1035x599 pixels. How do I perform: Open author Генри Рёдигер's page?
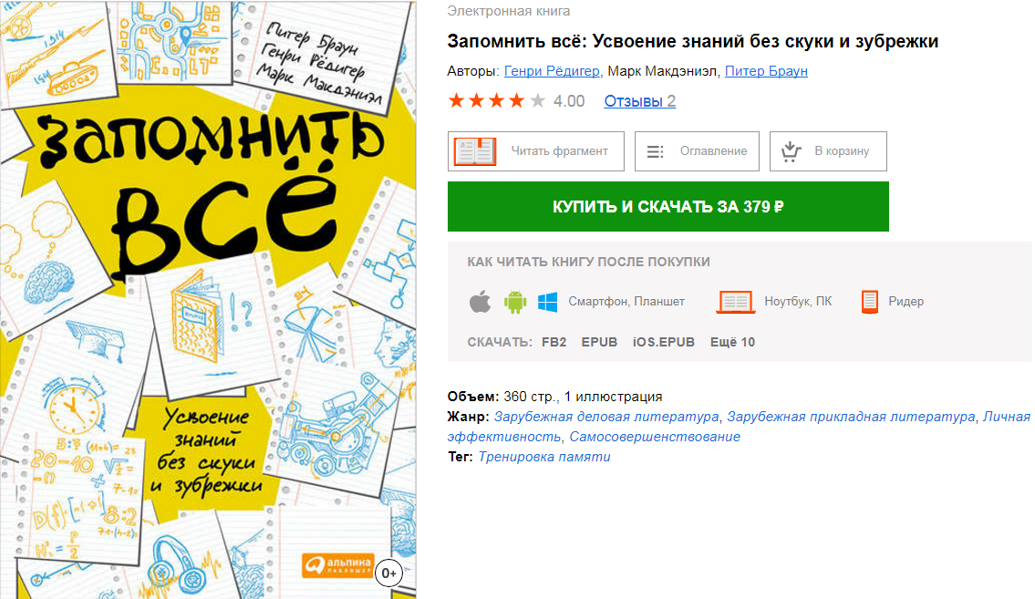coord(552,71)
